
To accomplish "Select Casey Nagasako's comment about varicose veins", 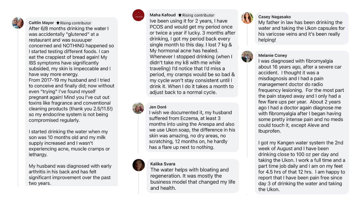I will pos(302,28).
